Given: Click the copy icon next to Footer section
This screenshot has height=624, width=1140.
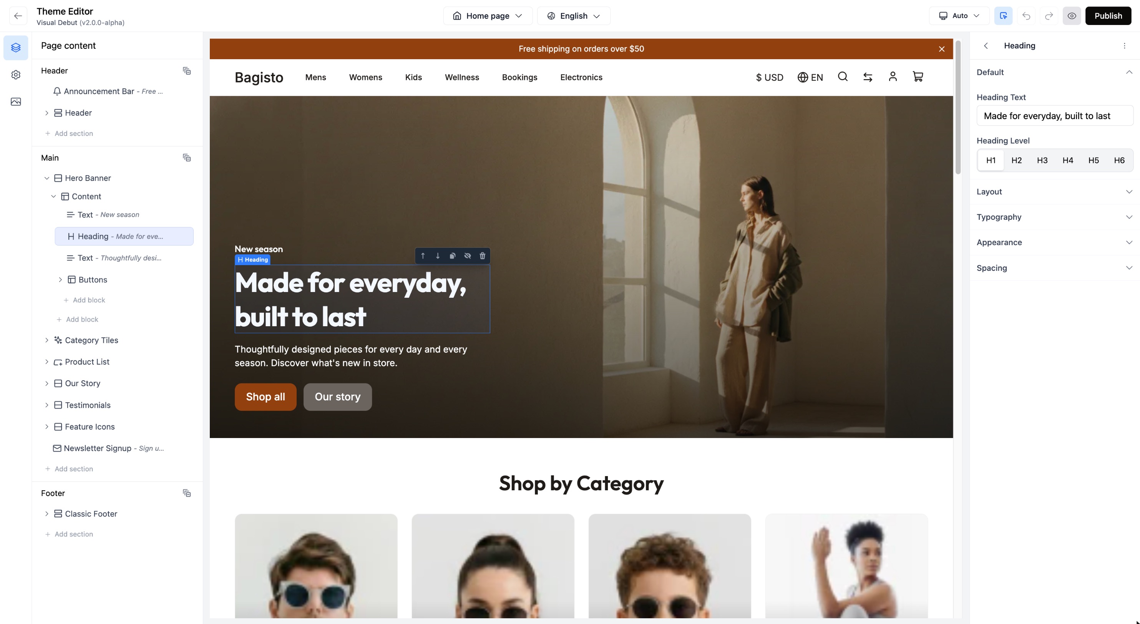Looking at the screenshot, I should coord(187,493).
